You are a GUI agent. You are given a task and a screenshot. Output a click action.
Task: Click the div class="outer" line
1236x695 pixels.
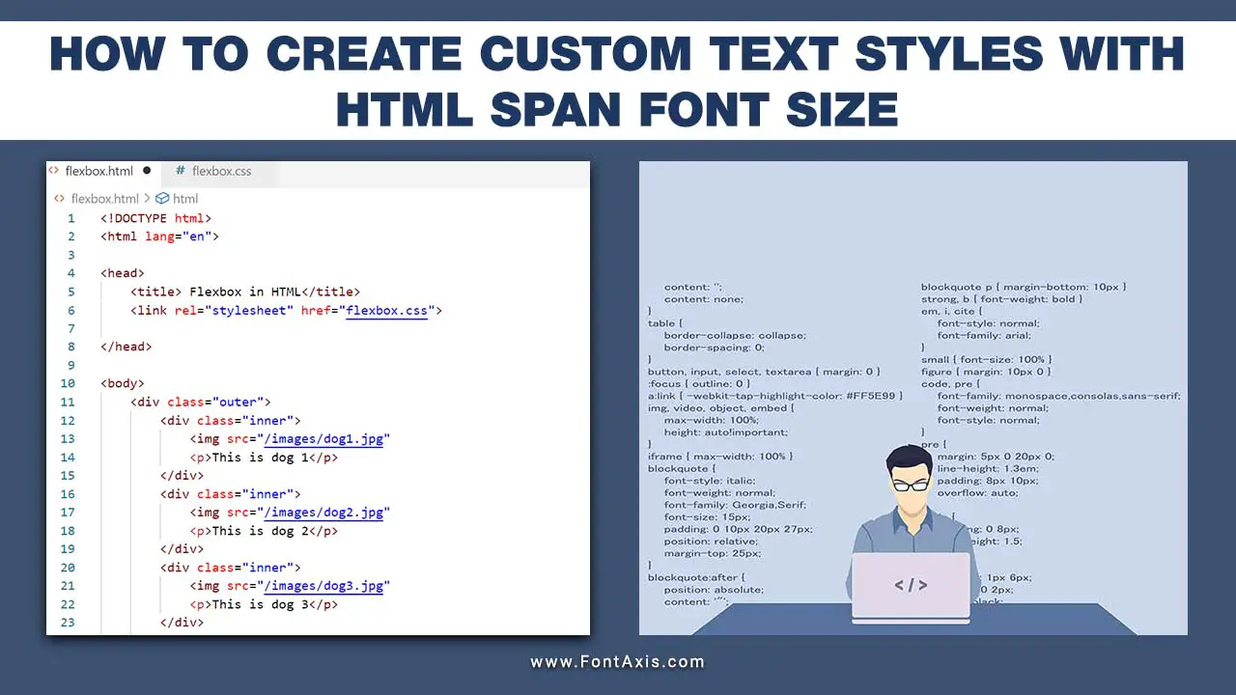click(201, 402)
